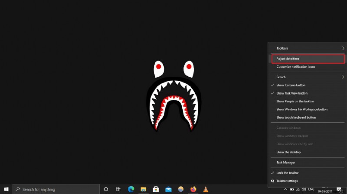Open File Explorer from the taskbar

point(143,189)
